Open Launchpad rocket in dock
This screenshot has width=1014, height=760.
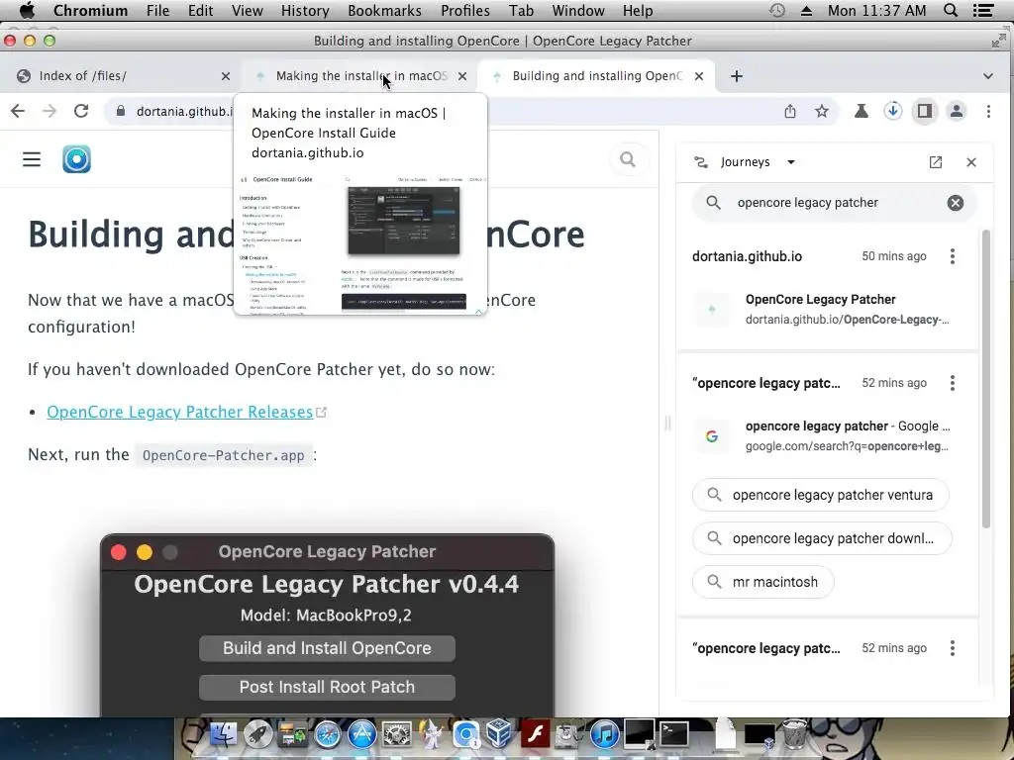click(x=258, y=735)
